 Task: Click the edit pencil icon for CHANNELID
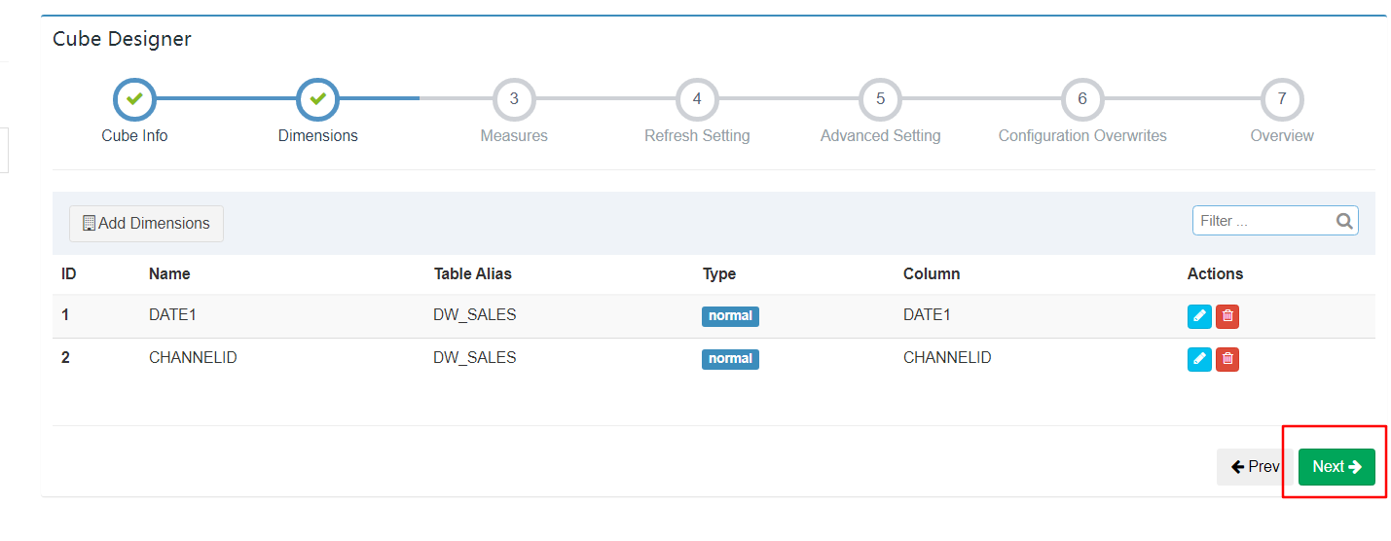pyautogui.click(x=1199, y=359)
